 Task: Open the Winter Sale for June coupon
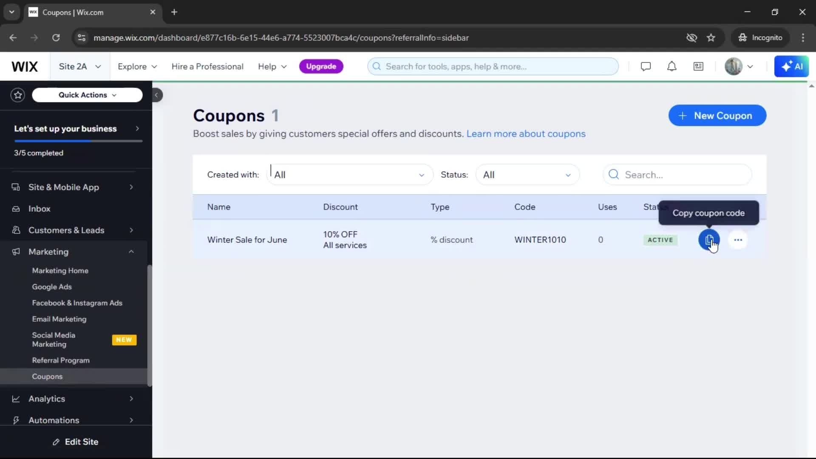[x=247, y=240]
